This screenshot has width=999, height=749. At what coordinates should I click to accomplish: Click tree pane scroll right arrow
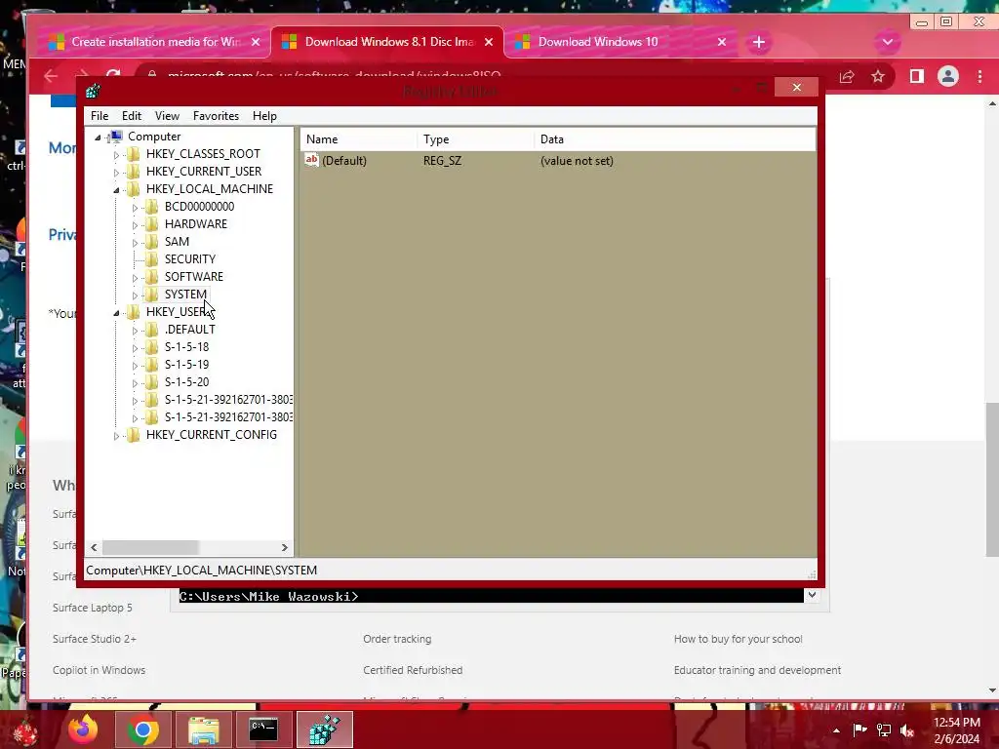[284, 547]
